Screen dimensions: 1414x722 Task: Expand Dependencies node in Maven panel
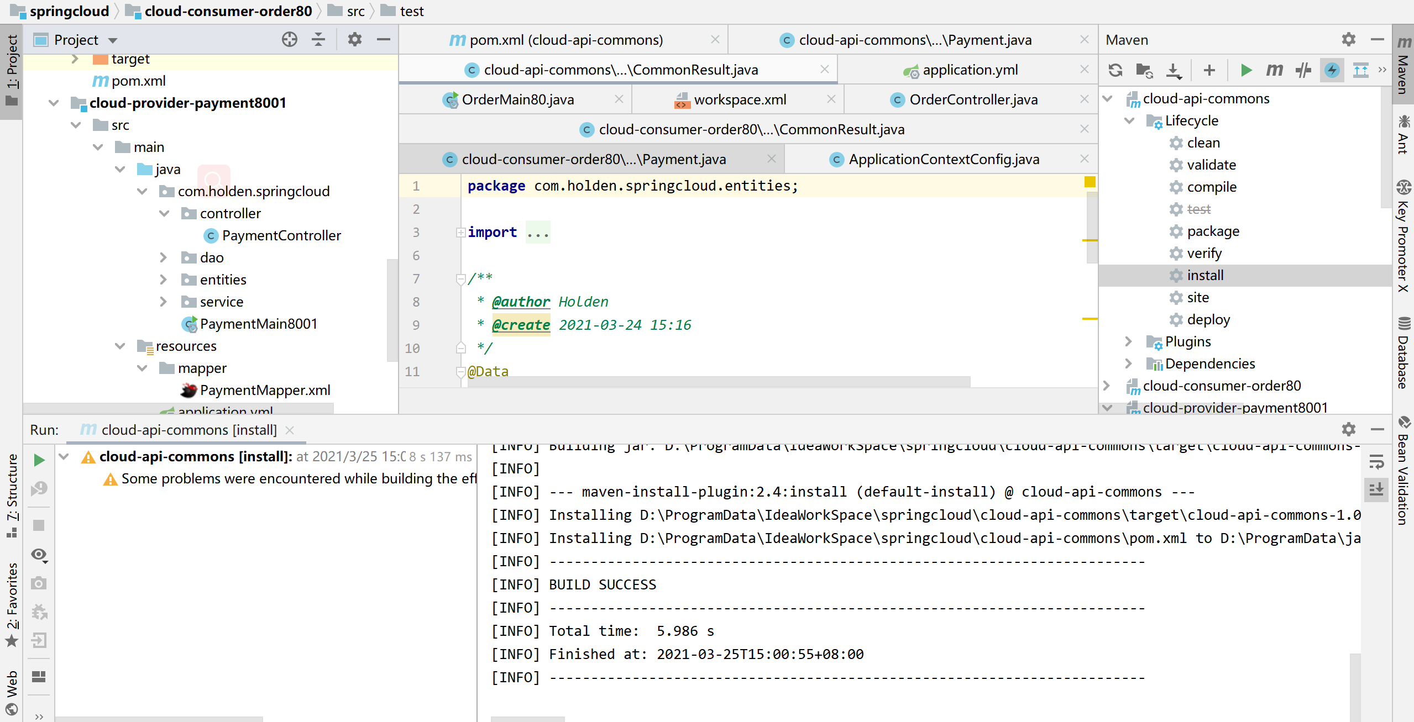(1128, 363)
